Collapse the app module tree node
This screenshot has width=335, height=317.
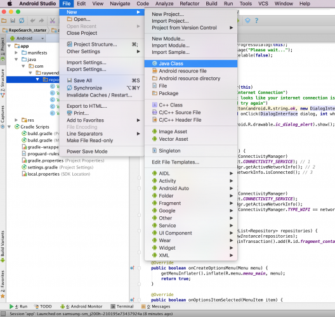click(x=9, y=46)
